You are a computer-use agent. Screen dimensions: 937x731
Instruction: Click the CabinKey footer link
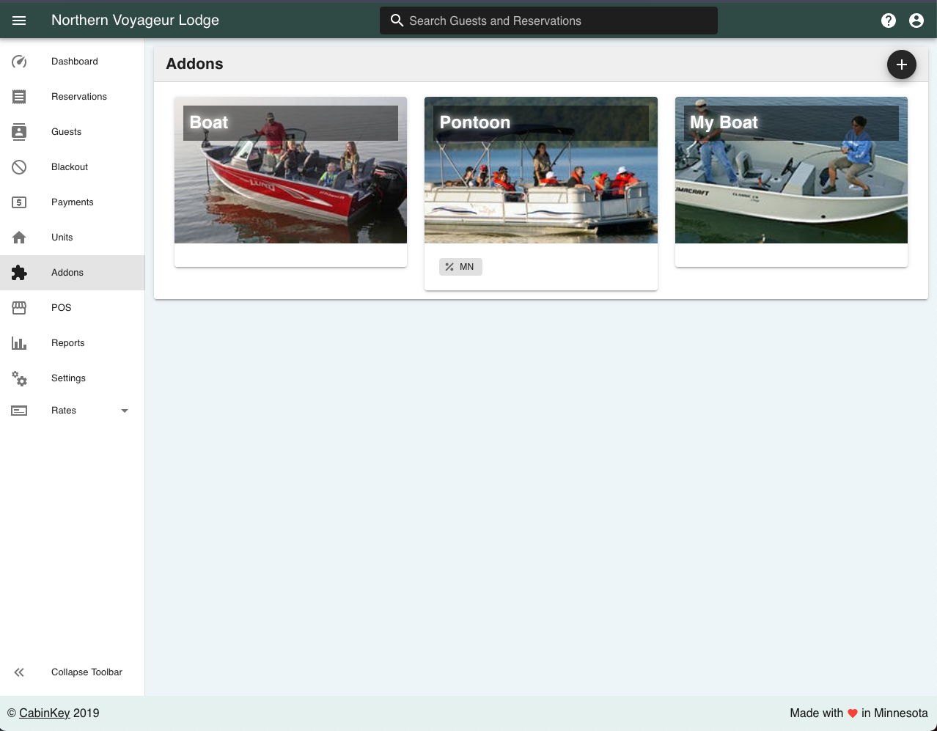pos(45,713)
